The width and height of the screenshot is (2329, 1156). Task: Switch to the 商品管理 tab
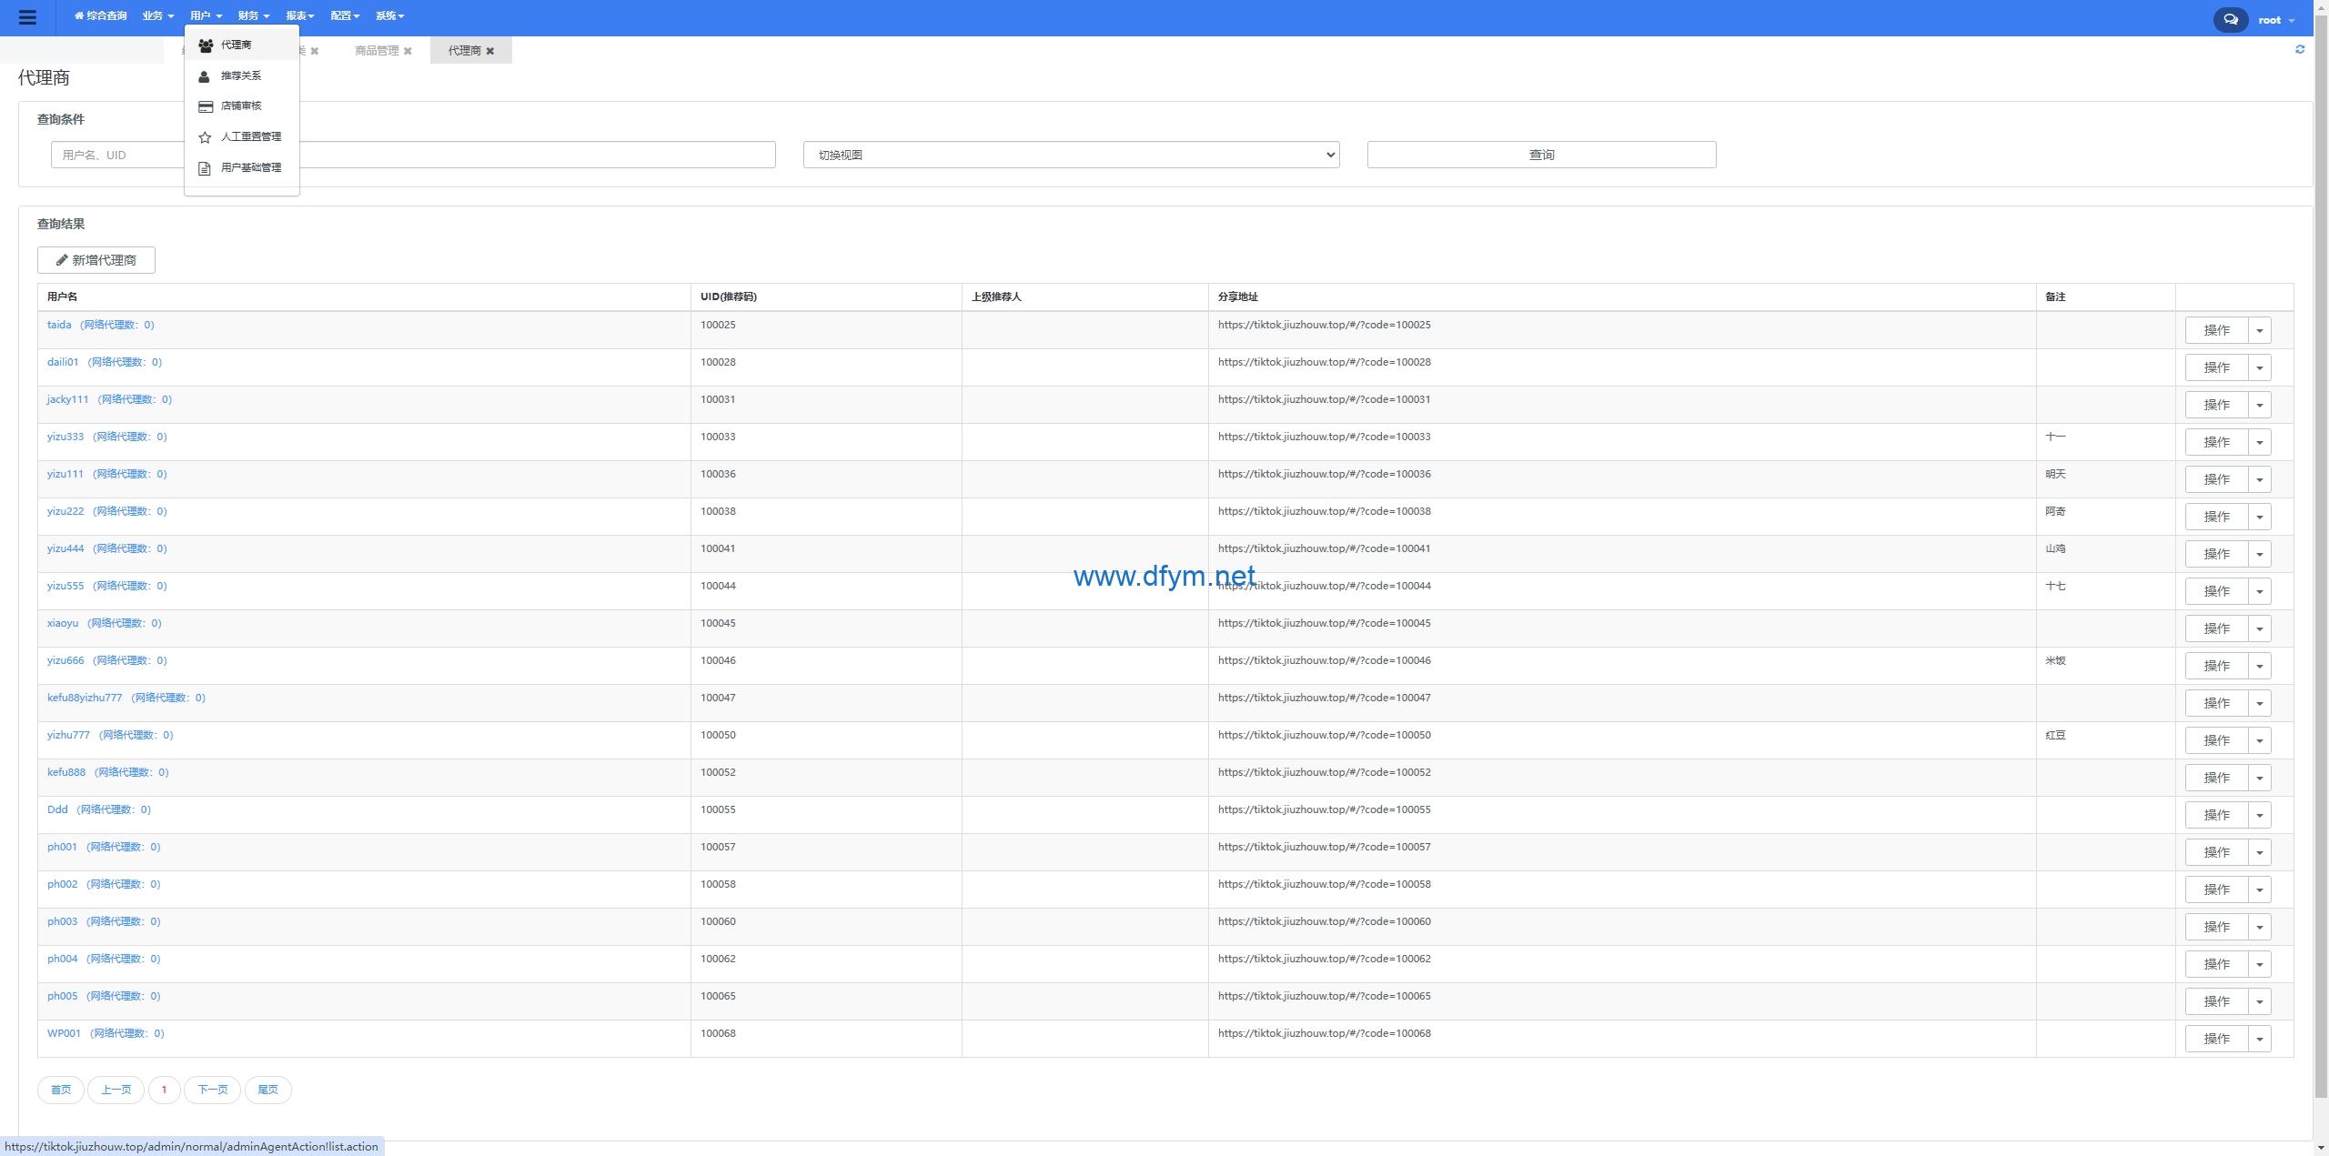377,51
